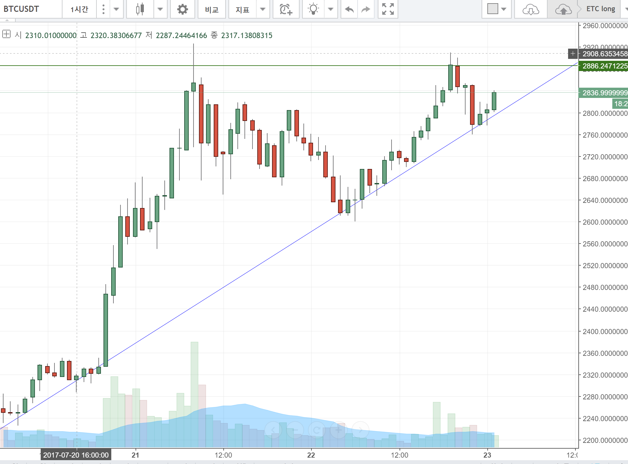Viewport: 628px width, 464px height.
Task: Open the 지표 indicators dropdown arrow
Action: click(263, 9)
